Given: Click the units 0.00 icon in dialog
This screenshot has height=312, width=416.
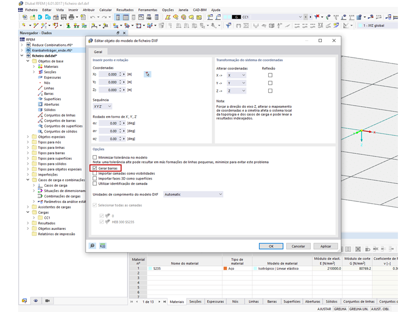Looking at the screenshot, I should (x=103, y=246).
